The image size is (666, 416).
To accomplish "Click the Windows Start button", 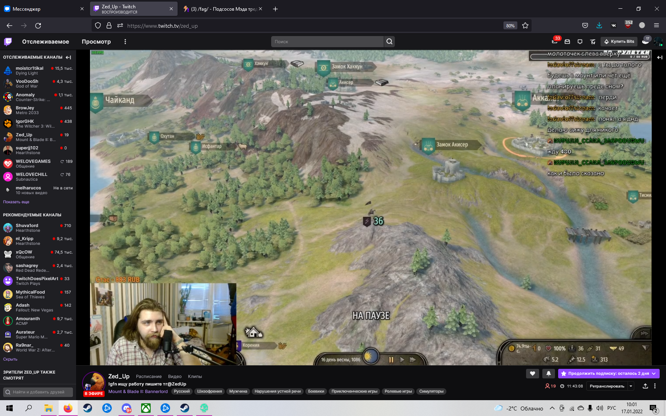I will point(10,408).
